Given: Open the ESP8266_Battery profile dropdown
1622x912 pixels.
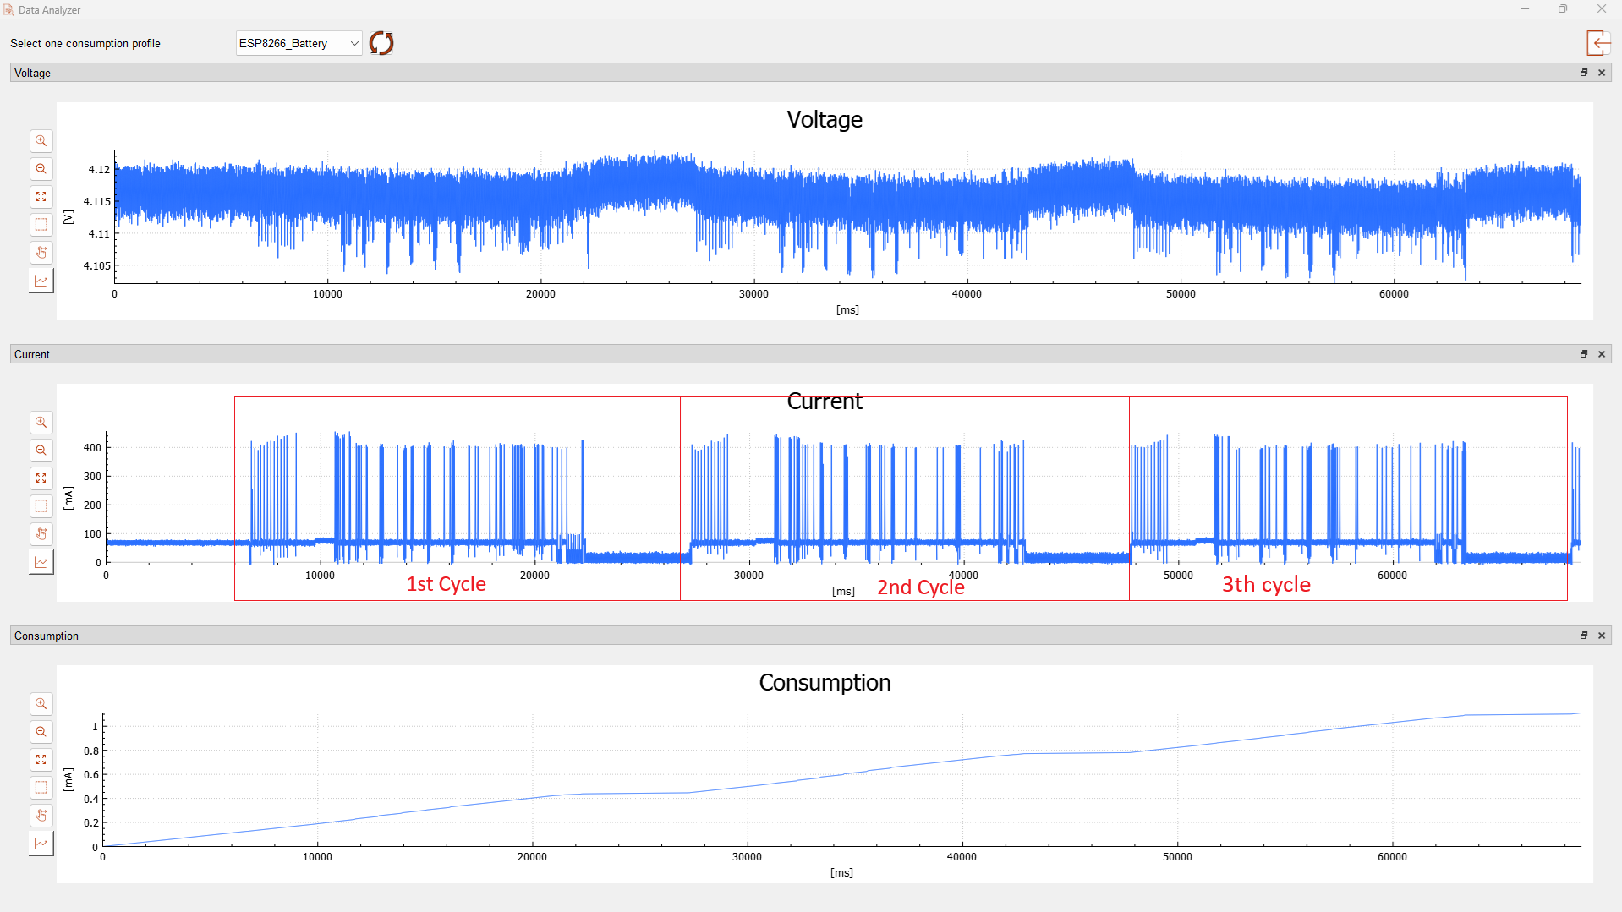Looking at the screenshot, I should [299, 43].
